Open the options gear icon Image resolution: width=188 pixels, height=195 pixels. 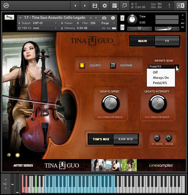point(105,6)
